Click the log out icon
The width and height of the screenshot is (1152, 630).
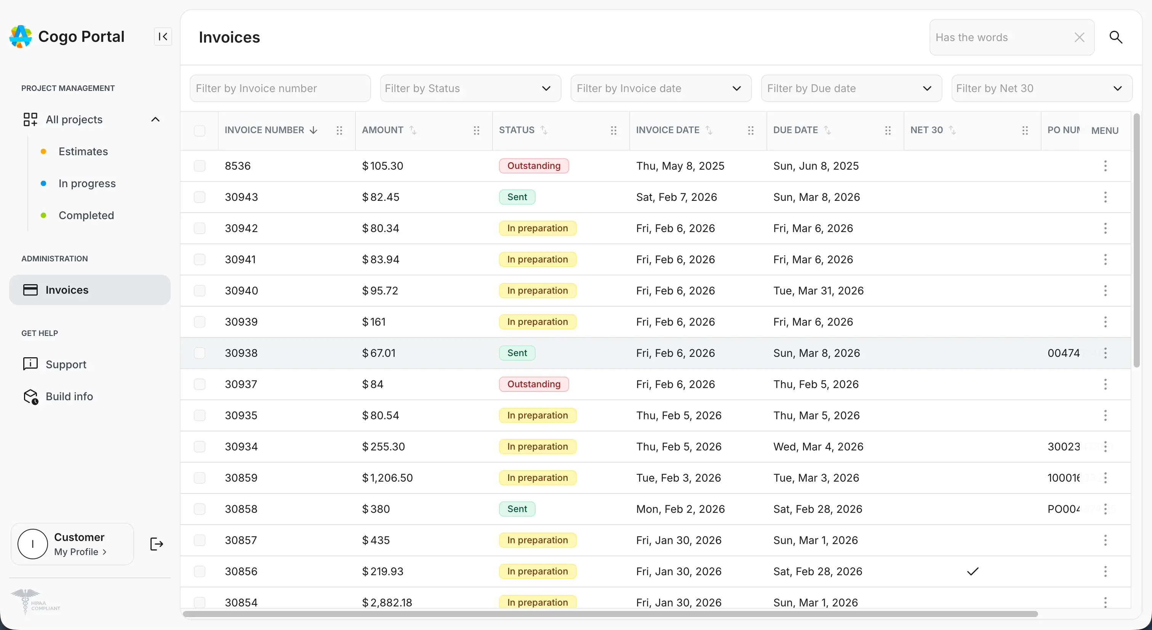[157, 544]
